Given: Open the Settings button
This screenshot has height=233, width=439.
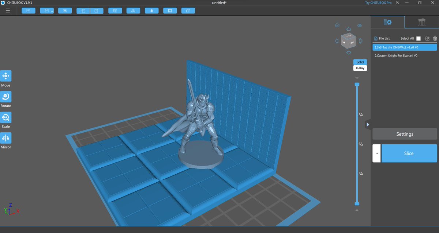Looking at the screenshot, I should click(x=405, y=134).
